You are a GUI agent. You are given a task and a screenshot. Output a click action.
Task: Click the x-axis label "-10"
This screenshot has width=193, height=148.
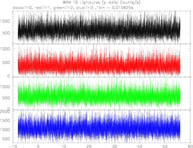[13, 147]
